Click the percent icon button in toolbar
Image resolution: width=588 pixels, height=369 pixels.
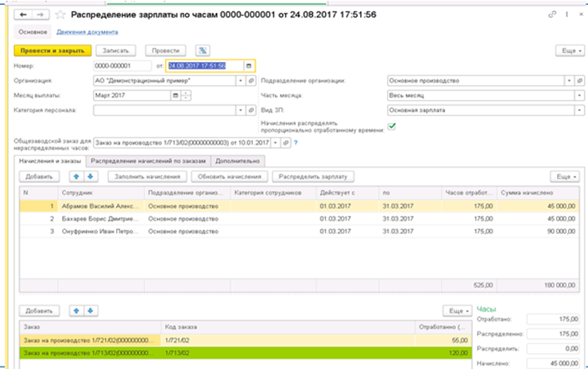pos(203,50)
